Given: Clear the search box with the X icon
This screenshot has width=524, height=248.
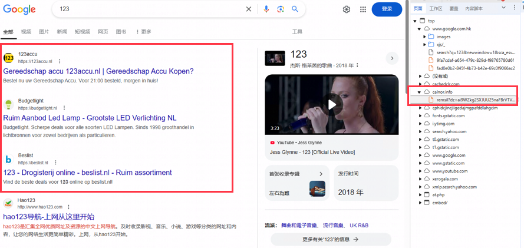Looking at the screenshot, I should click(249, 9).
